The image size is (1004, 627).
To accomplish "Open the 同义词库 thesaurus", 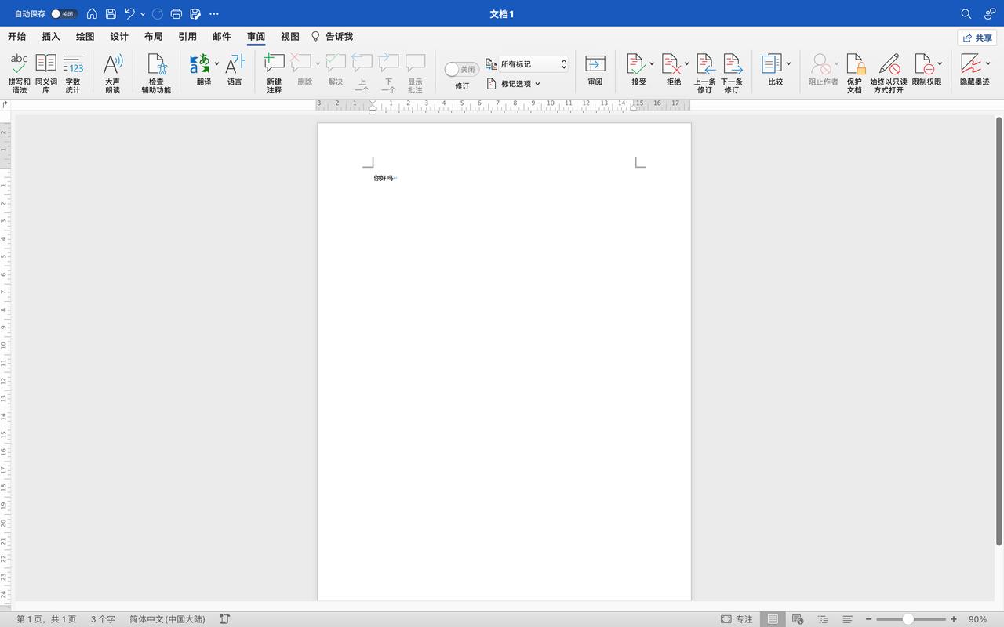I will [x=45, y=74].
